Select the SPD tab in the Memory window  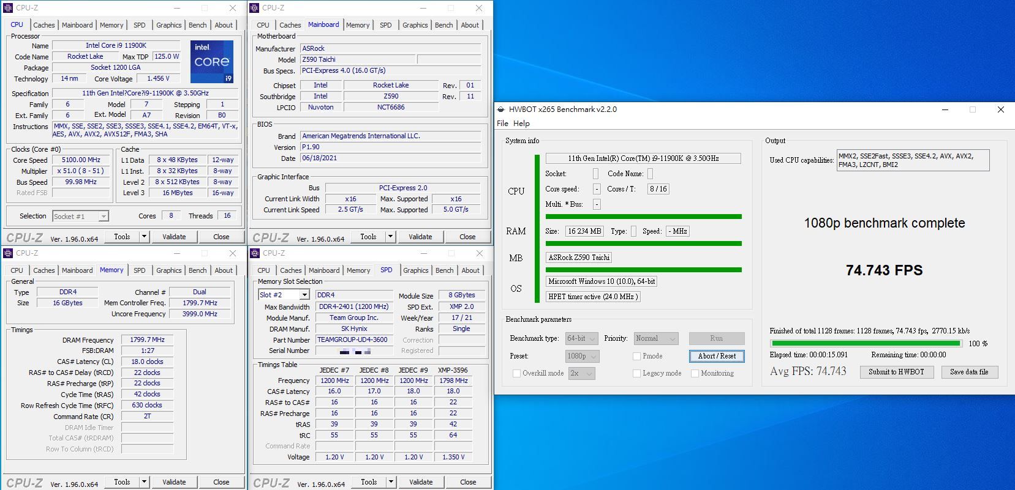click(140, 270)
